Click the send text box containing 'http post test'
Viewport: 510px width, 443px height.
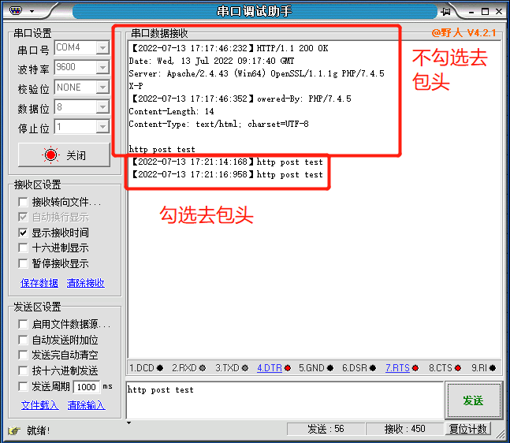click(x=284, y=400)
